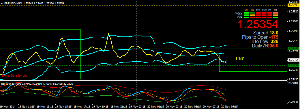Select the MACD H4 salmon signal bar
The width and height of the screenshot is (300, 109).
click(x=275, y=13)
